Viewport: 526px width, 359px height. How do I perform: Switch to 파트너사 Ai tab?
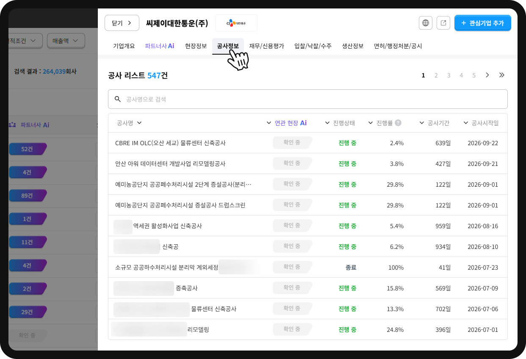(x=159, y=46)
